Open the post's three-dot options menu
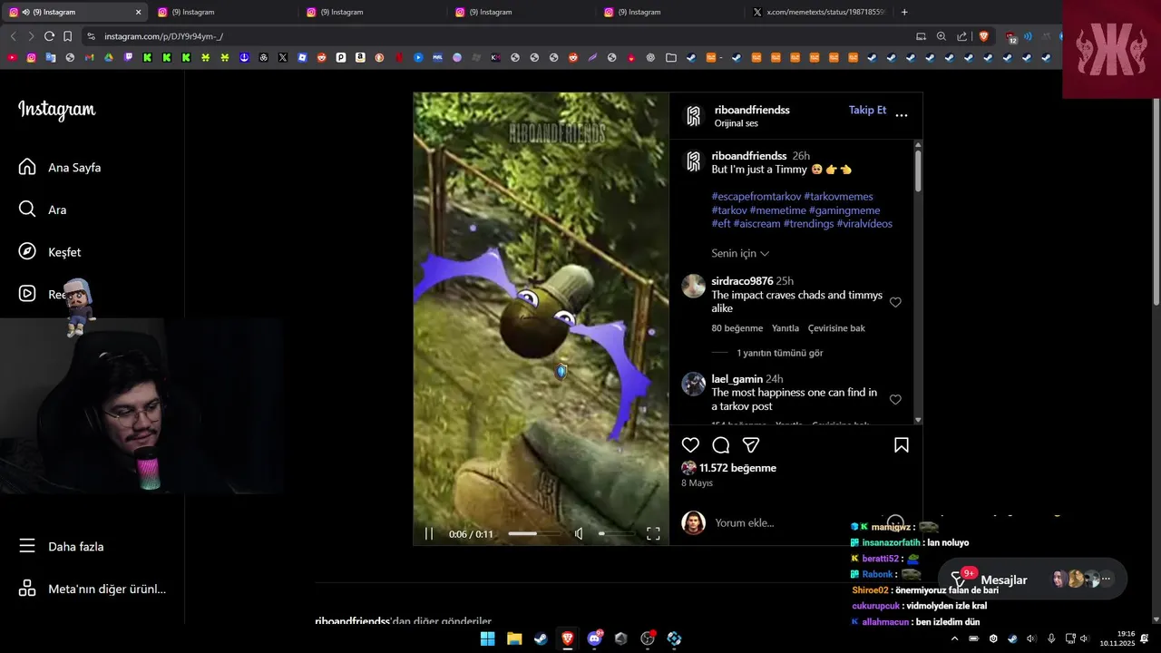 coord(902,115)
